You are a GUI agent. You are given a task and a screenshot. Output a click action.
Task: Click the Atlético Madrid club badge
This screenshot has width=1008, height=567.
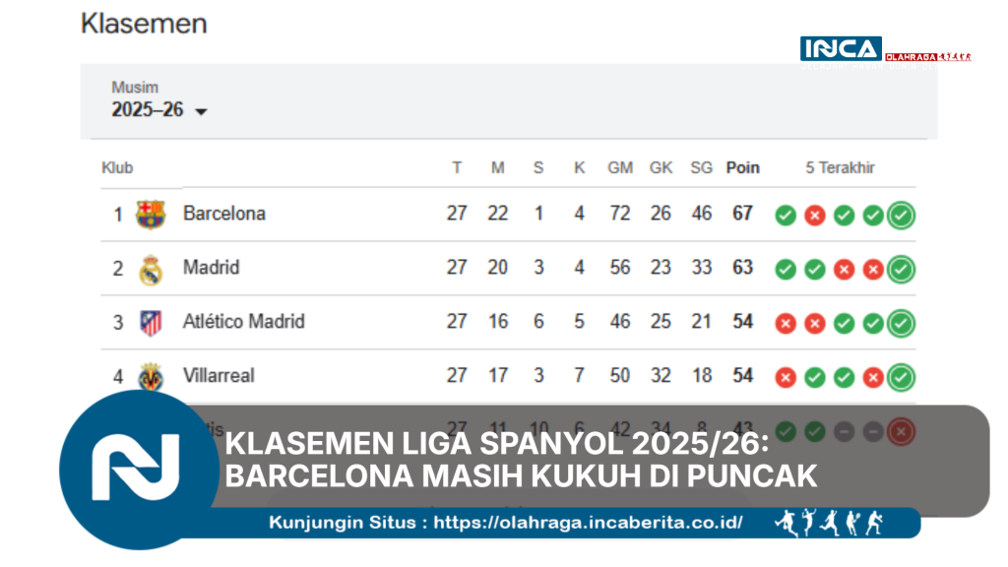(150, 322)
